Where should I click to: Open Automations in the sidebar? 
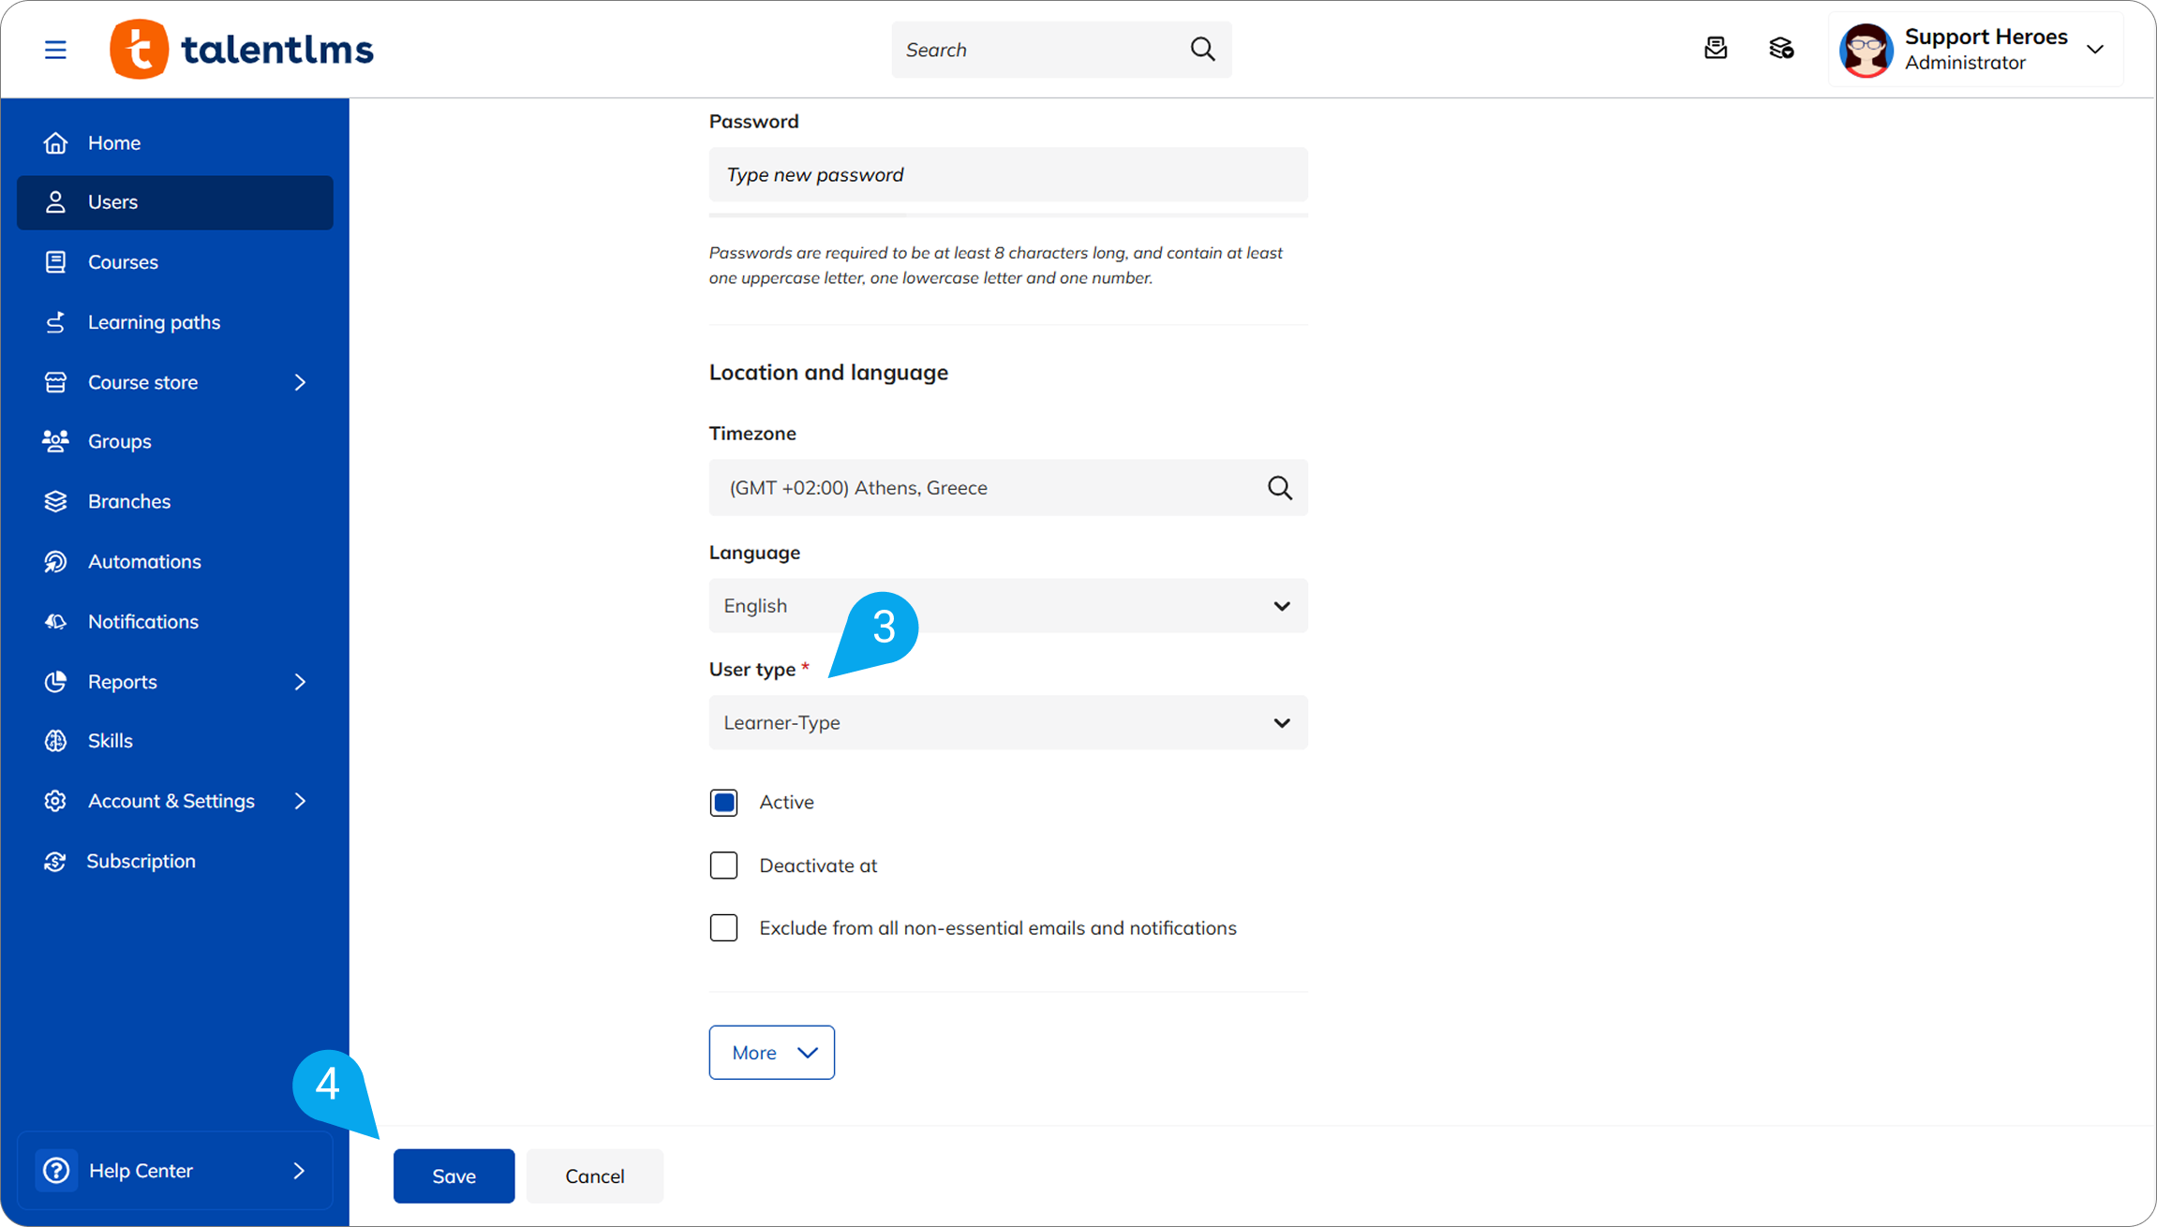144,562
